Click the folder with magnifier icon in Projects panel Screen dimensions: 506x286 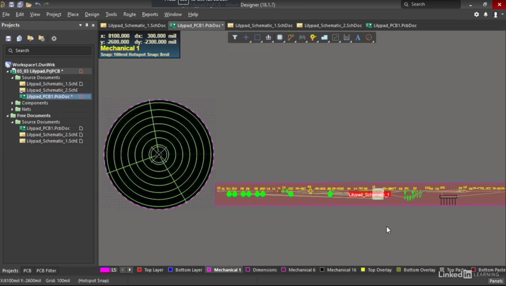[x=30, y=38]
